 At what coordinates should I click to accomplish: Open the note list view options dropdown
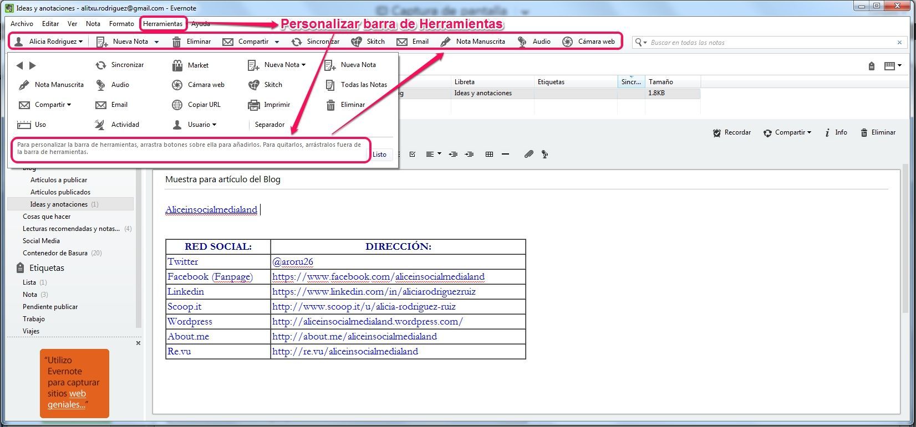point(893,66)
